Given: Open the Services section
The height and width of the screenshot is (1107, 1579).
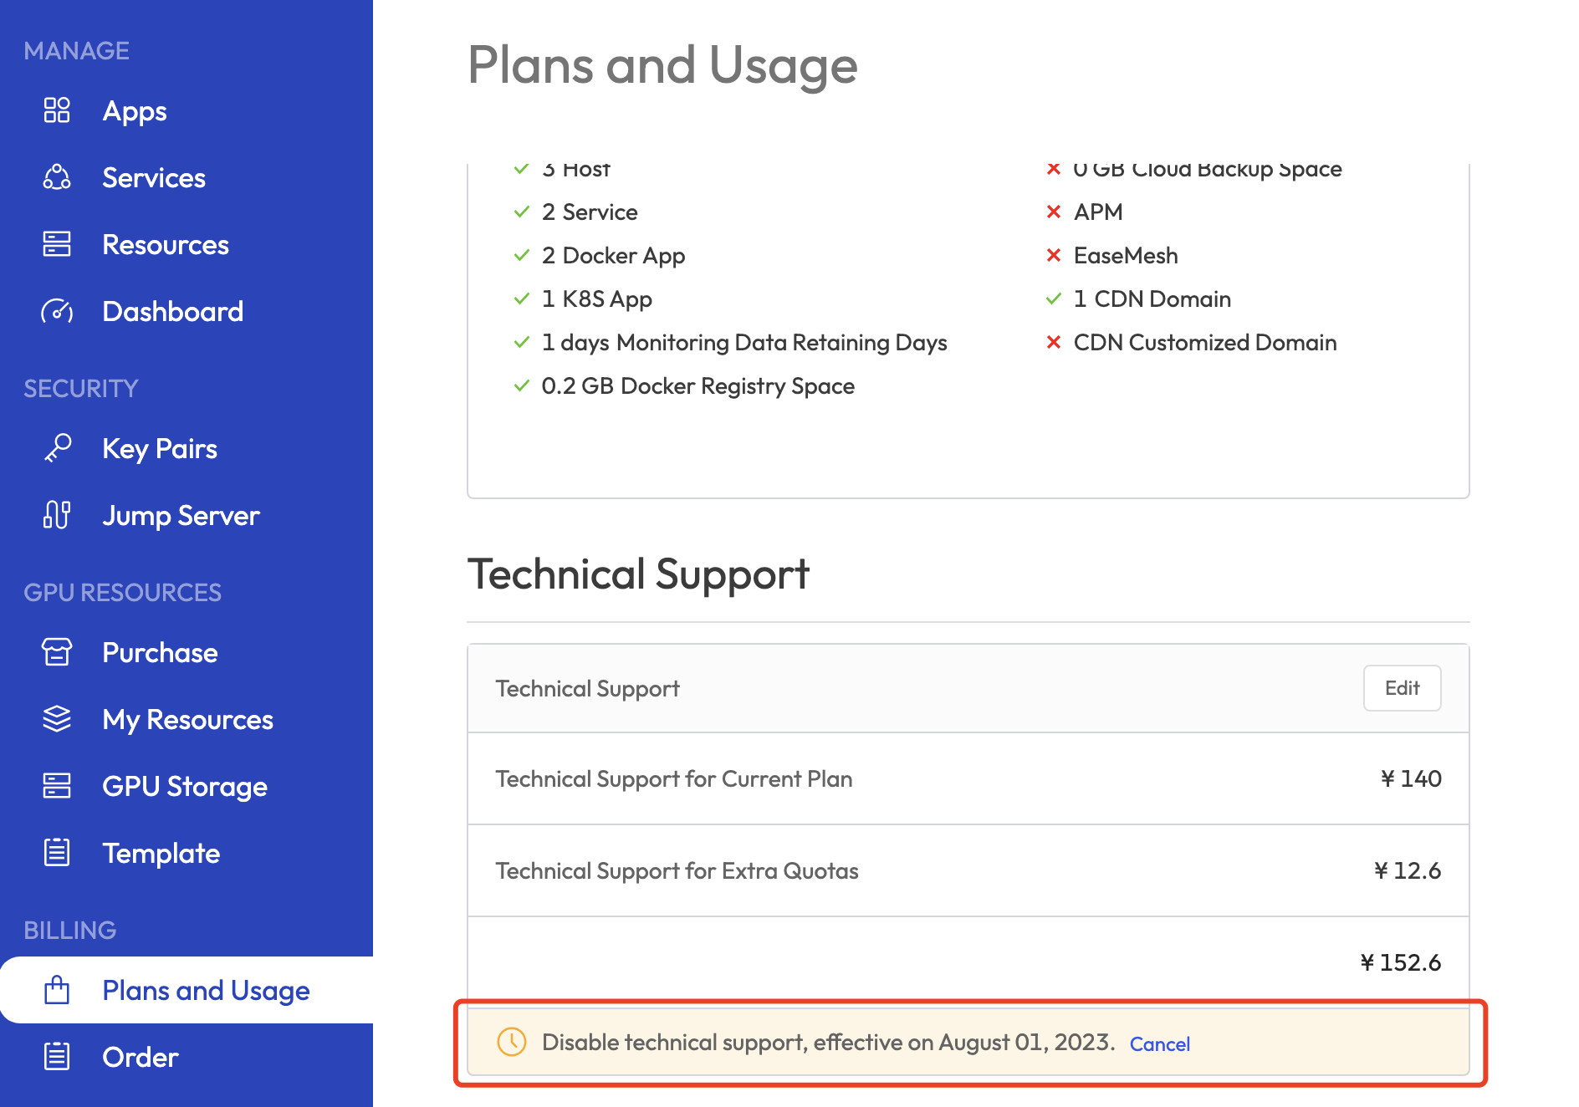Looking at the screenshot, I should pyautogui.click(x=153, y=177).
